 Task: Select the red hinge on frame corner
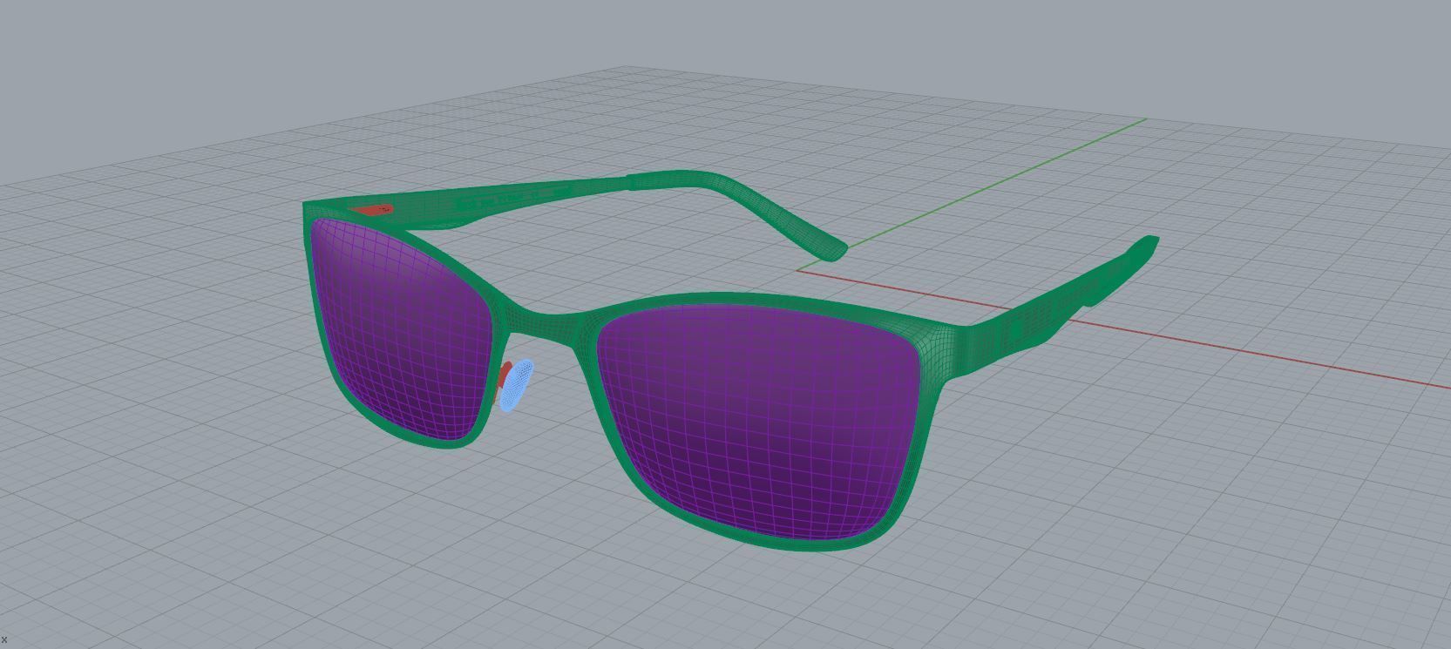pos(373,210)
